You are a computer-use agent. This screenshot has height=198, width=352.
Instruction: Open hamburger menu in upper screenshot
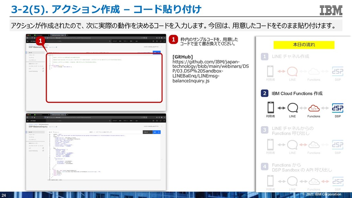(27, 41)
